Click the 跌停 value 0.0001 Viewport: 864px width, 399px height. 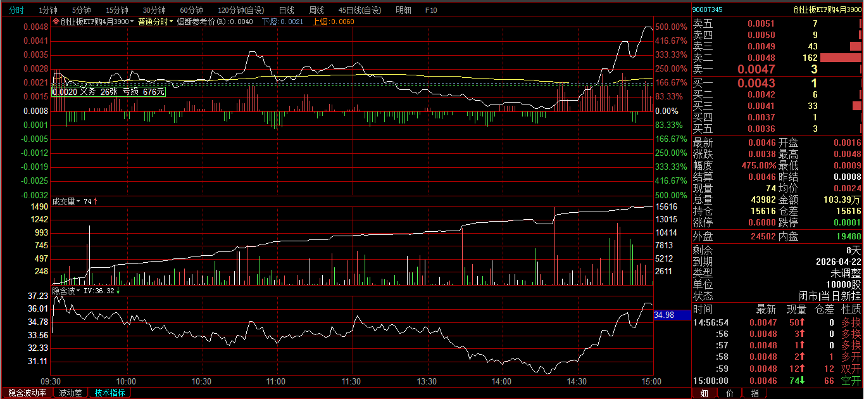pyautogui.click(x=847, y=222)
